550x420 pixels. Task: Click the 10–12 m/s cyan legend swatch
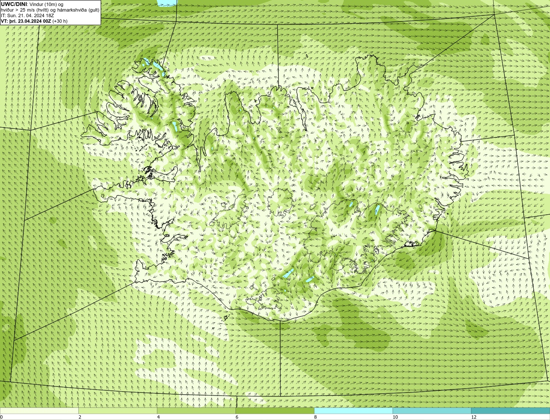432,411
